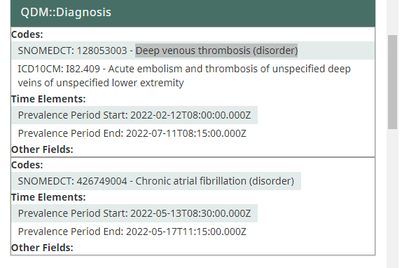The width and height of the screenshot is (402, 268).
Task: Click the vertical scrollbar thumb
Action: [392, 82]
